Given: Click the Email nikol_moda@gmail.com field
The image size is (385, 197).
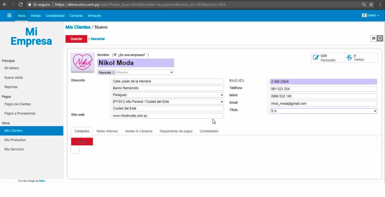Looking at the screenshot, I should 323,104.
